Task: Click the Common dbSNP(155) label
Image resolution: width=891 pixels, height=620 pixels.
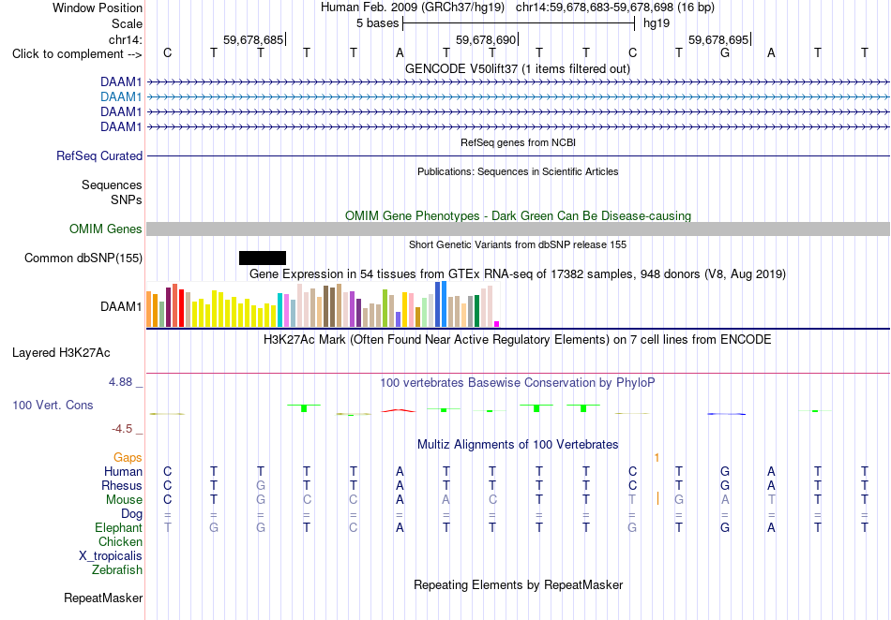Action: click(x=83, y=258)
